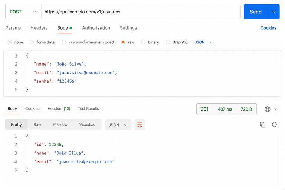This screenshot has width=285, height=190.
Task: Select the Visualize response view
Action: point(87,124)
